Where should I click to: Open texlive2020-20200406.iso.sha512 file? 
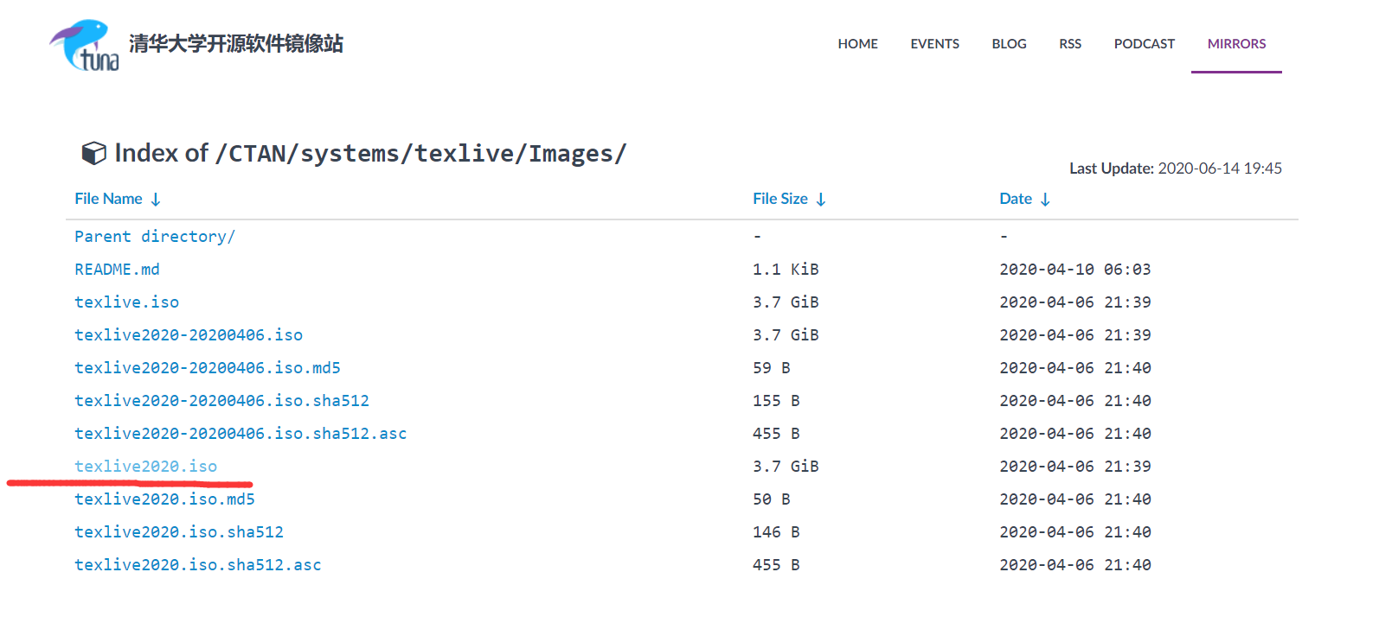[221, 401]
